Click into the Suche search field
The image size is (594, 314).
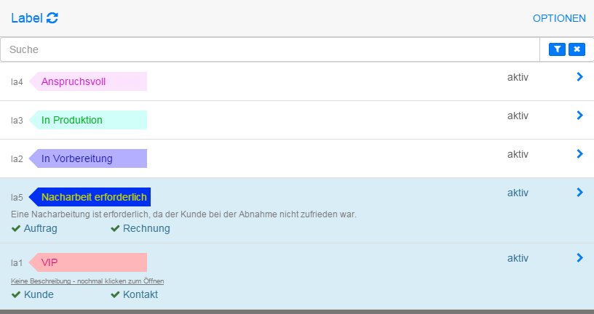click(269, 49)
